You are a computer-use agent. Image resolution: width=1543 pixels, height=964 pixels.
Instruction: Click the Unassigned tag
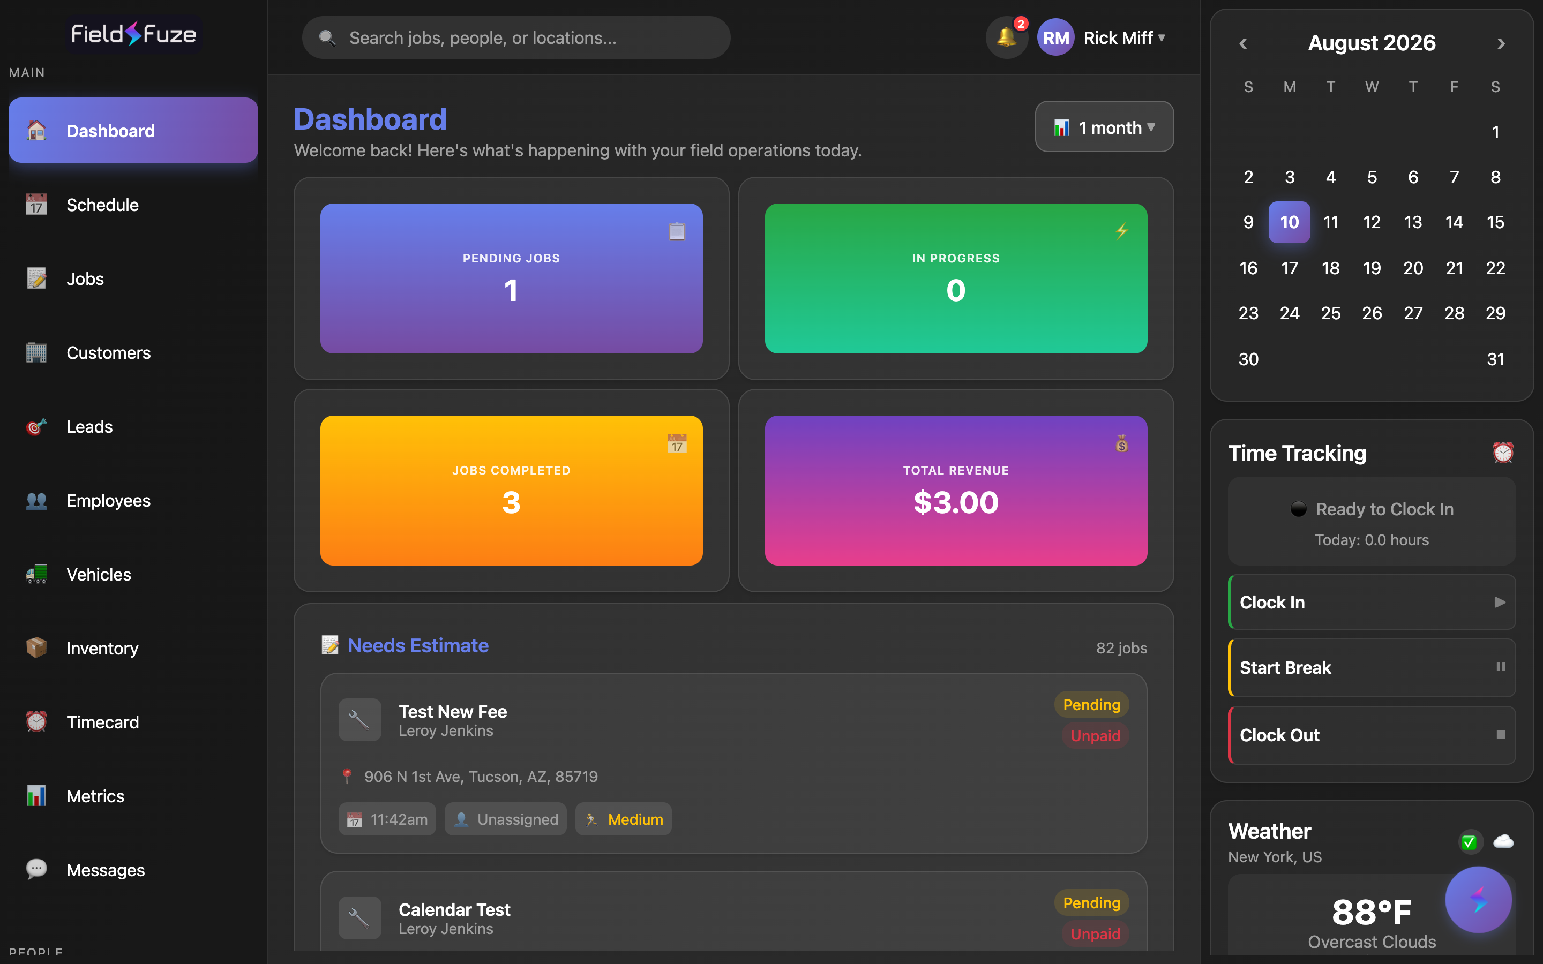click(506, 819)
